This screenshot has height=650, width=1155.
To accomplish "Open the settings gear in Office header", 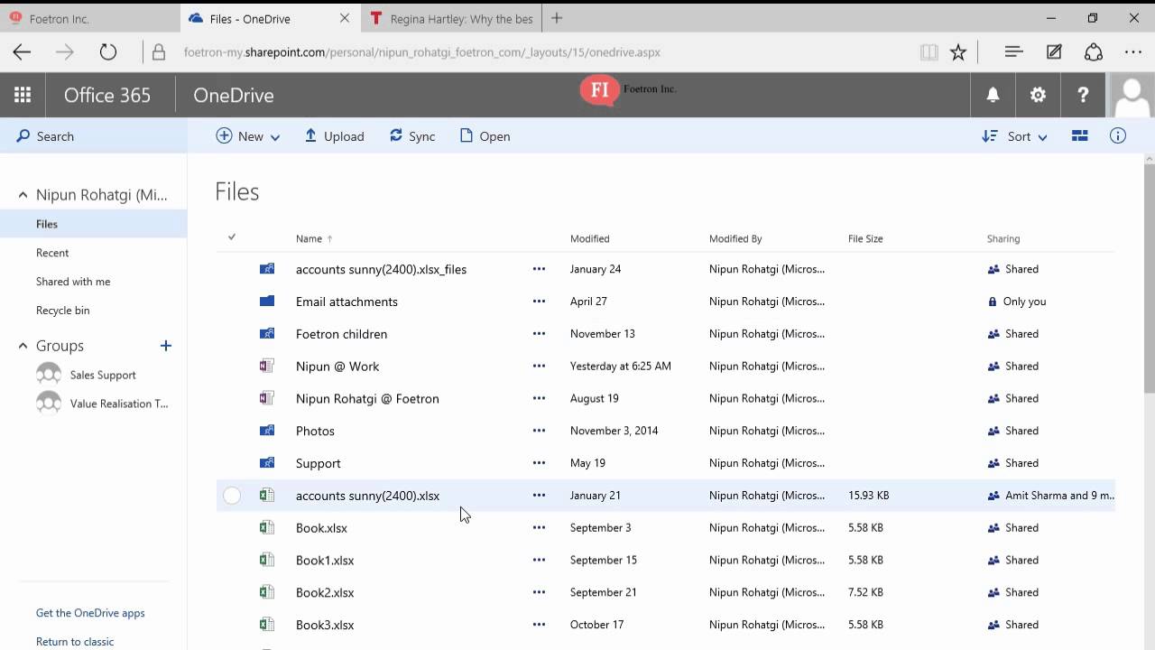I will [1038, 95].
